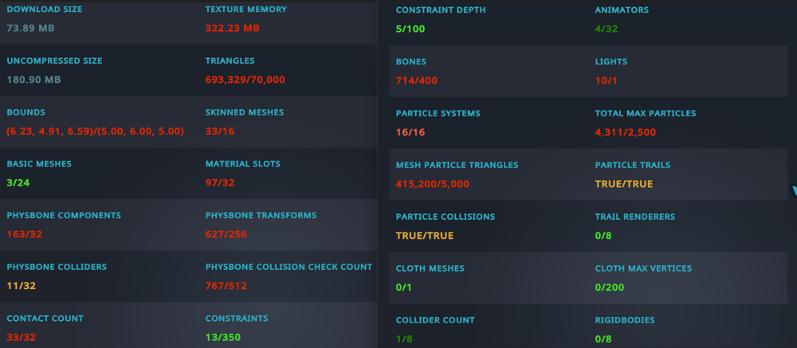Click the 97/32 material slots value

point(220,183)
